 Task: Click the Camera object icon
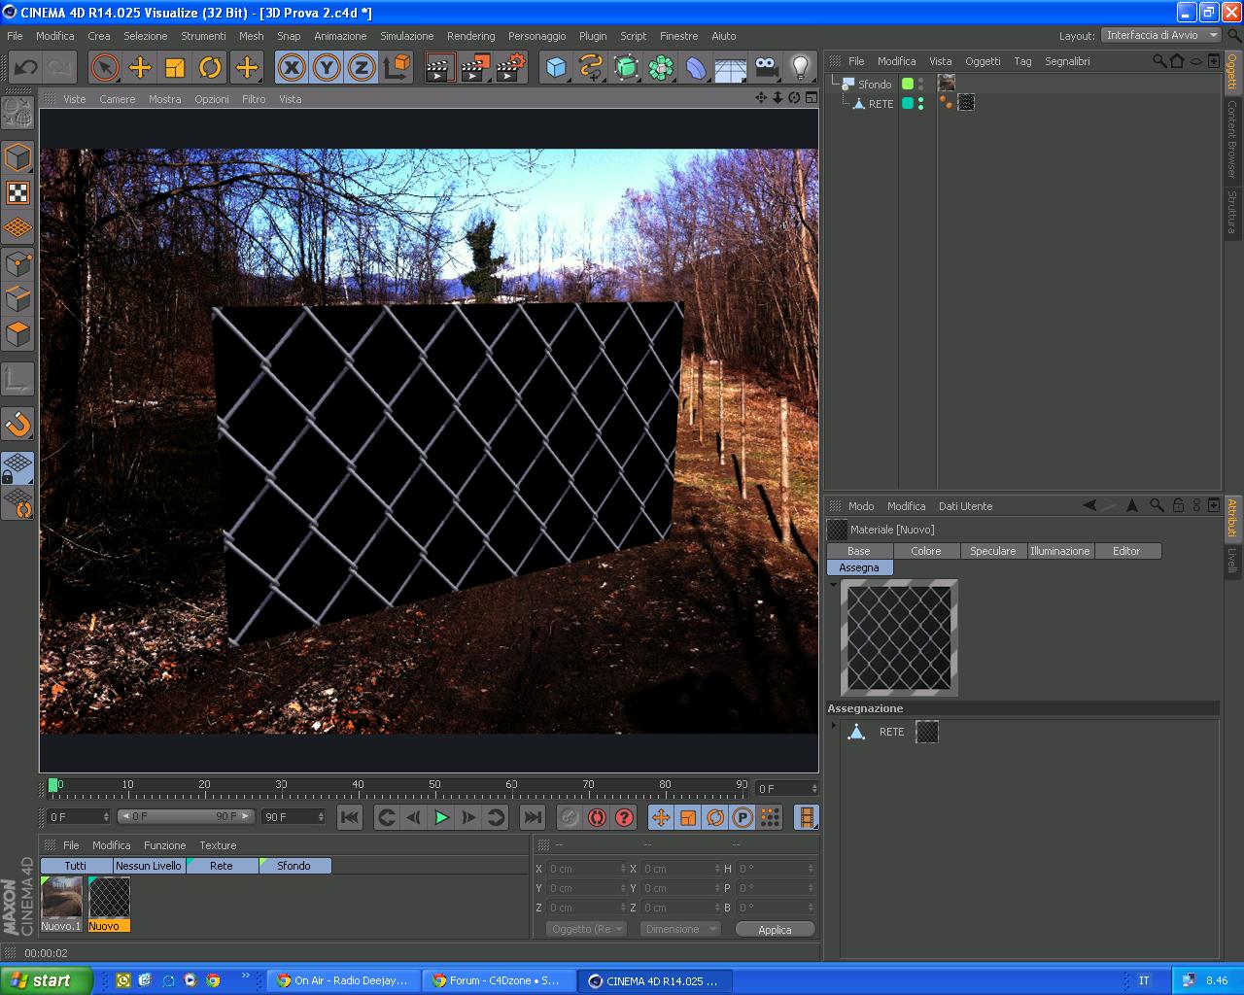tap(767, 67)
